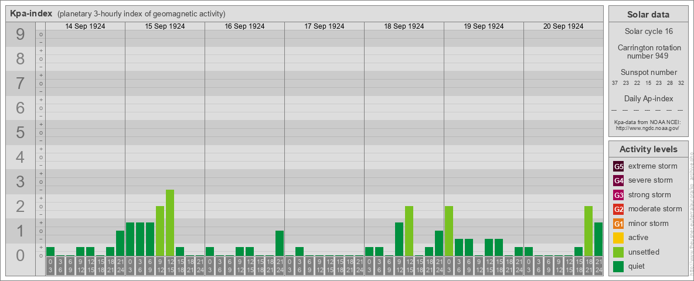Click the G4 severe storm badge

tap(618, 181)
